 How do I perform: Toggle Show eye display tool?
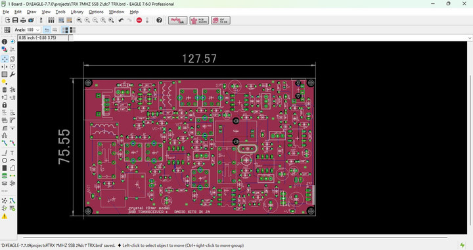pyautogui.click(x=12, y=41)
